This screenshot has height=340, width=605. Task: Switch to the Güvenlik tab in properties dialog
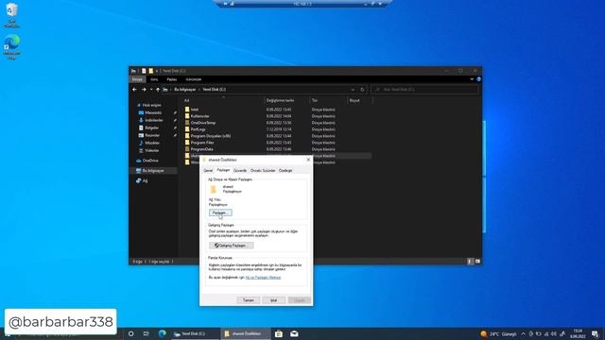click(240, 170)
